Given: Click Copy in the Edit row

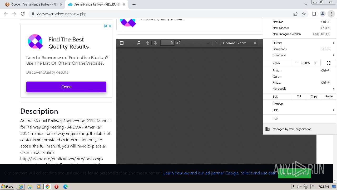Looking at the screenshot, I should click(x=314, y=96).
